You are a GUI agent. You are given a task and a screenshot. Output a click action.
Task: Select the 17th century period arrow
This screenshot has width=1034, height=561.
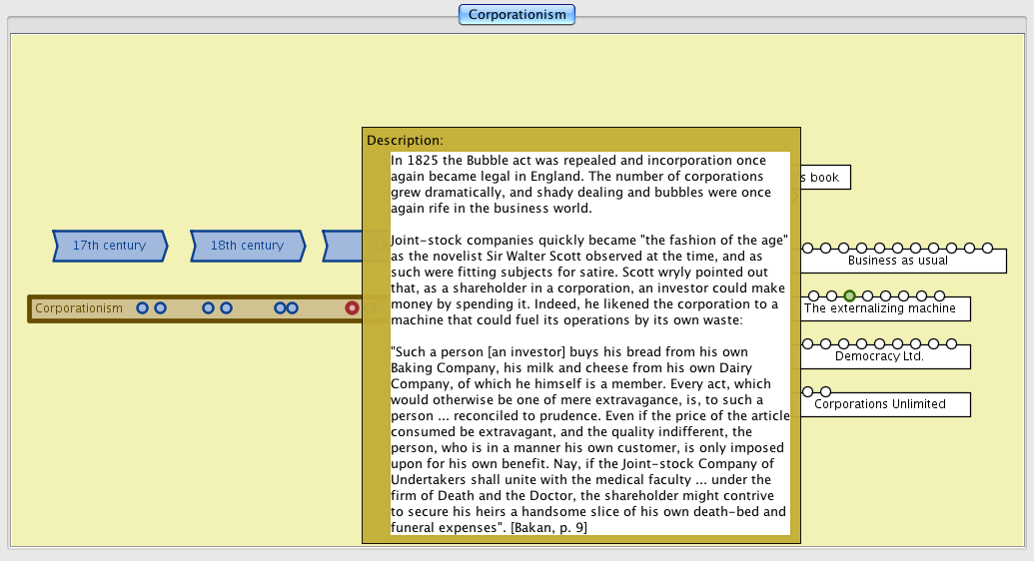(x=109, y=246)
